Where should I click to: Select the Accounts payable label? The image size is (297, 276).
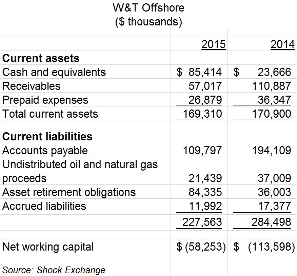click(x=45, y=151)
